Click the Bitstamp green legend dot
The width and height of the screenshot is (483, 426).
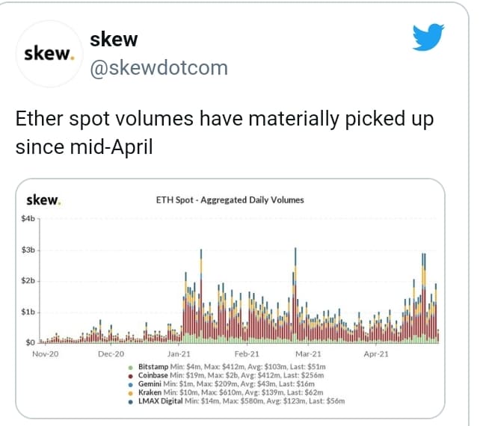(x=131, y=368)
